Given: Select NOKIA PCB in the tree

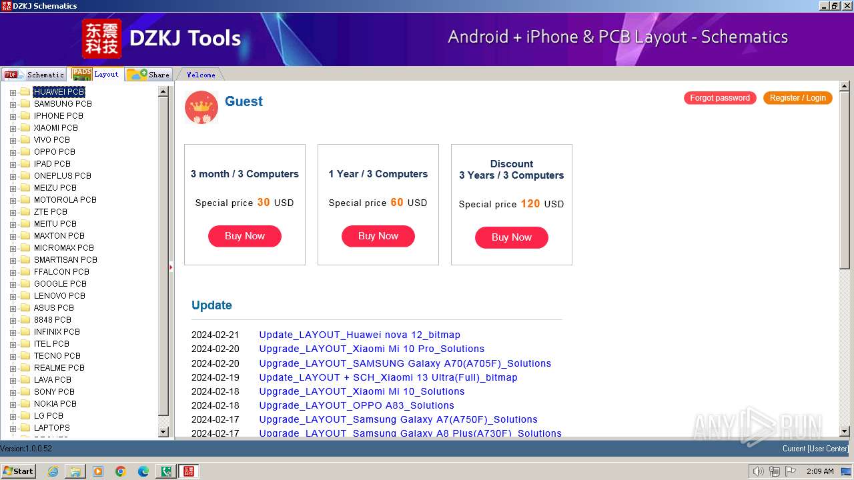Looking at the screenshot, I should point(55,403).
